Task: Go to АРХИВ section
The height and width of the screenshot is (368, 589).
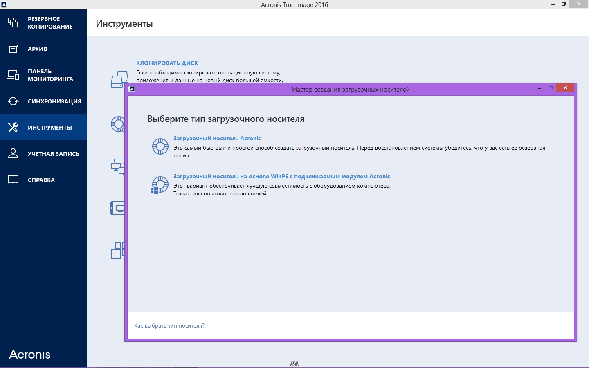Action: tap(37, 49)
